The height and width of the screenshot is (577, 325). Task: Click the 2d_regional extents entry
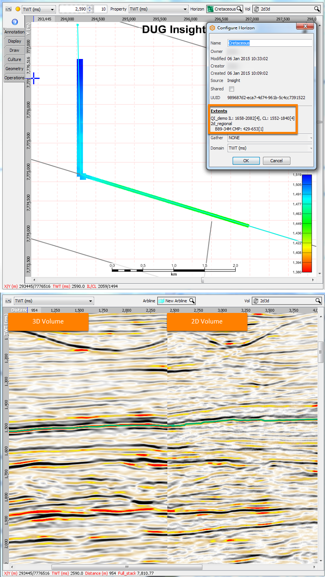221,123
